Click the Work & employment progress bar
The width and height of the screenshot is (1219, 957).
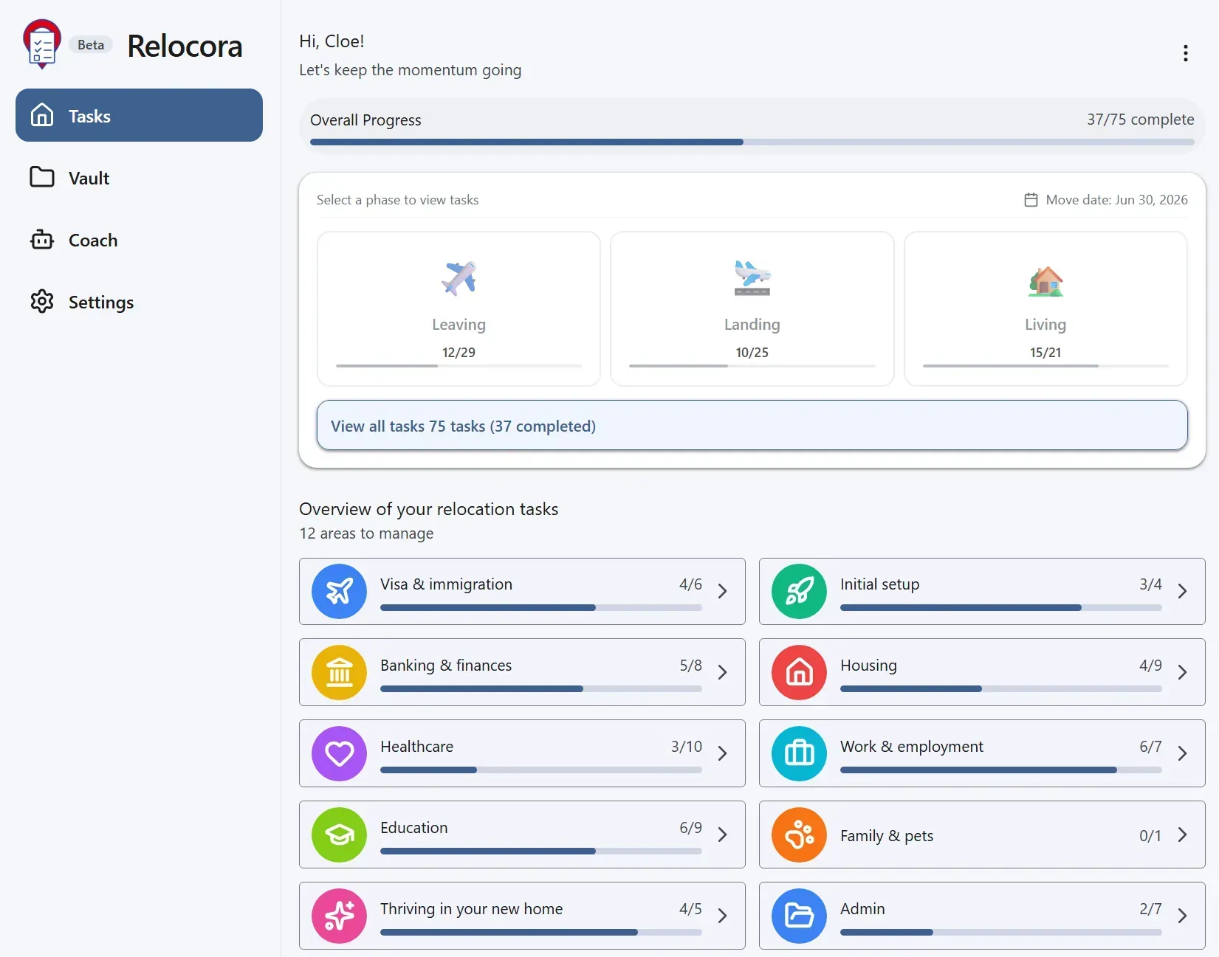coord(1000,770)
